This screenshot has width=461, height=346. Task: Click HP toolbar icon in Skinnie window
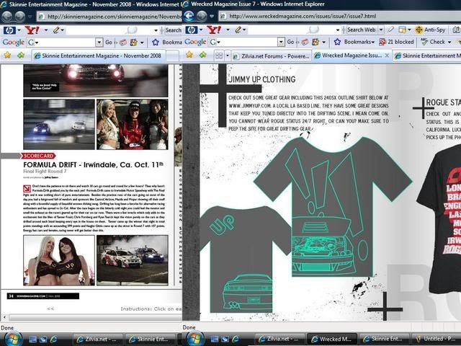click(x=9, y=30)
